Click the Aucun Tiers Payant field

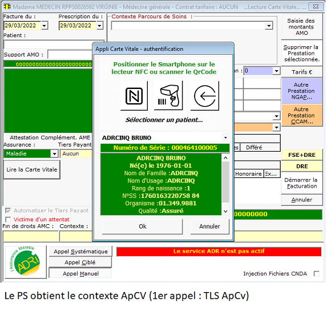click(x=76, y=154)
